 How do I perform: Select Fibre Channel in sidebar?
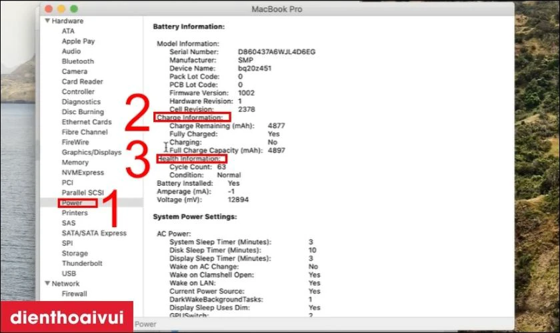pos(84,132)
